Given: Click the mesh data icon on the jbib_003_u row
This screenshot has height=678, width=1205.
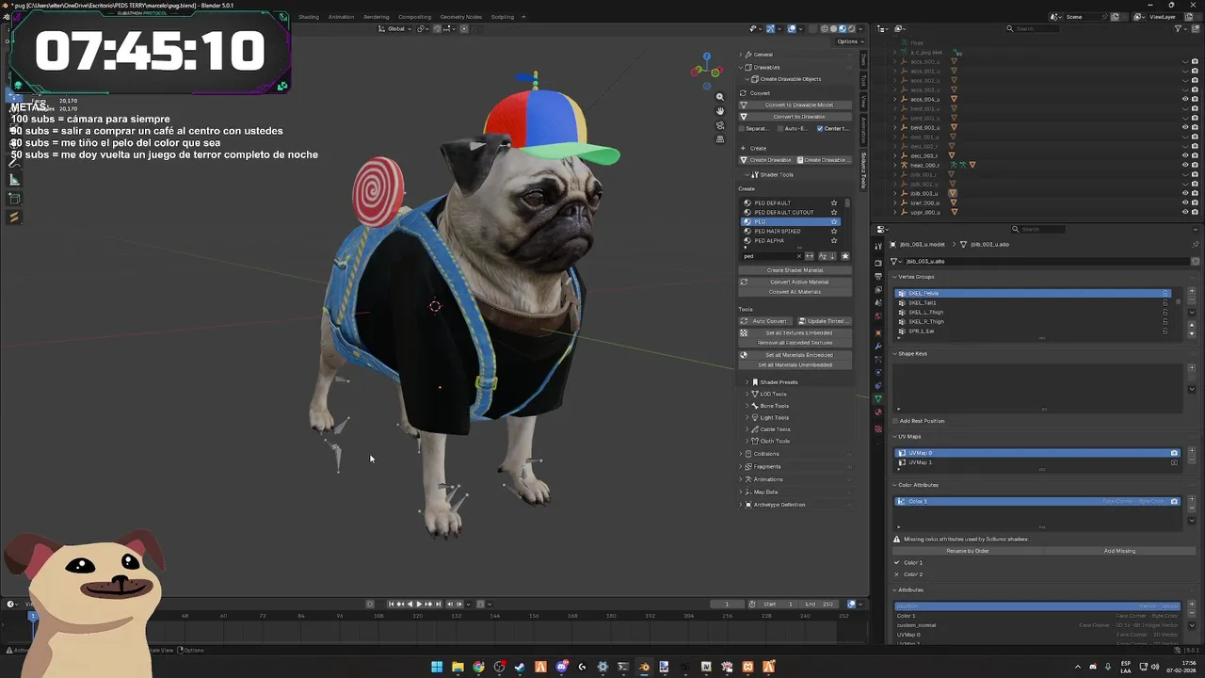Looking at the screenshot, I should point(953,193).
